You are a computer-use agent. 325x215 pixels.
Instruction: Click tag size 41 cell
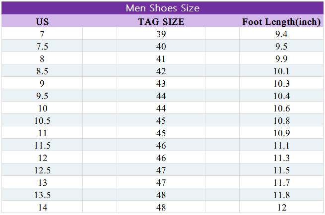coord(161,59)
